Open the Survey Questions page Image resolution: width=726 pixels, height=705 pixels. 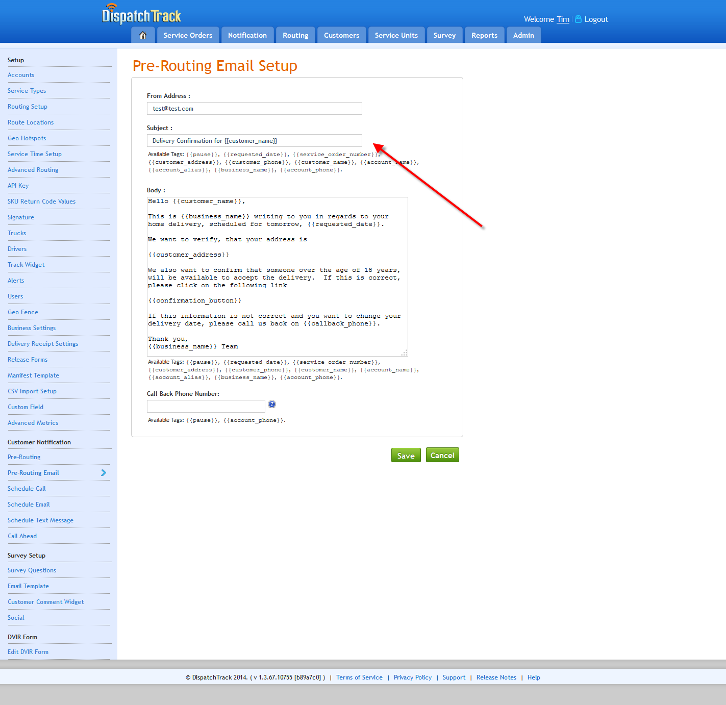(x=32, y=570)
